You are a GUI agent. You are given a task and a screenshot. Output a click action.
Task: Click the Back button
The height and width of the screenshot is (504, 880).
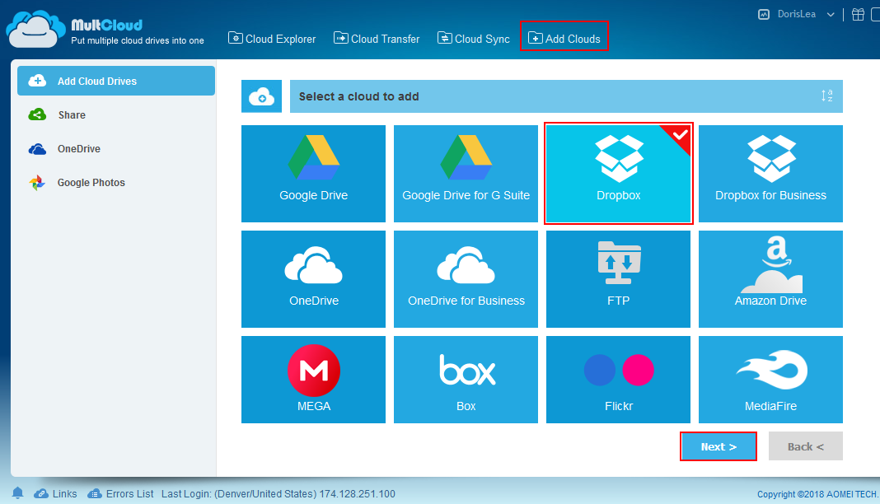[x=805, y=446]
